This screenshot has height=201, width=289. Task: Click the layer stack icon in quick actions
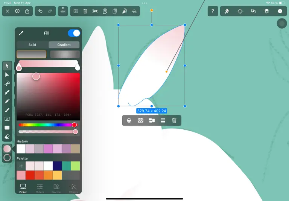[x=129, y=120]
